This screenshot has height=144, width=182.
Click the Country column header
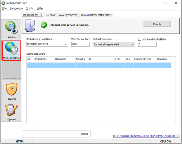pyautogui.click(x=81, y=59)
